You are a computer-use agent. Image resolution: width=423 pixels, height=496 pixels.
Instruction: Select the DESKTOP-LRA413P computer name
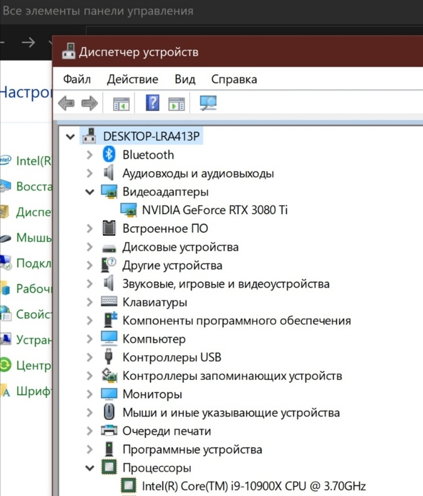click(x=151, y=136)
